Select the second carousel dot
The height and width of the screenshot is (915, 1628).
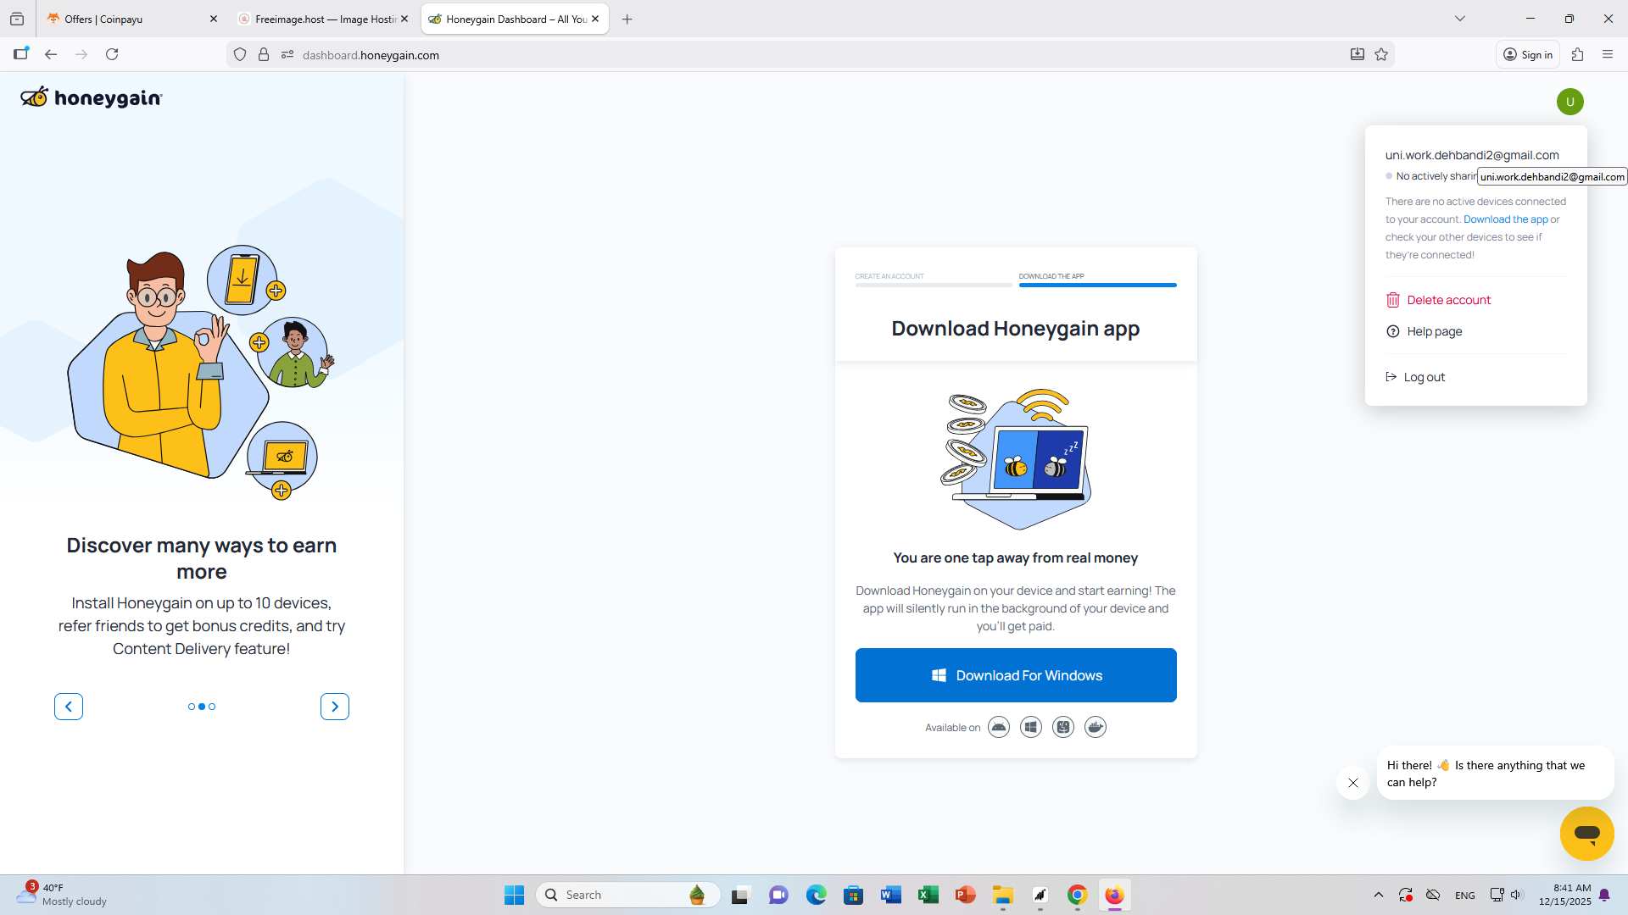coord(202,707)
